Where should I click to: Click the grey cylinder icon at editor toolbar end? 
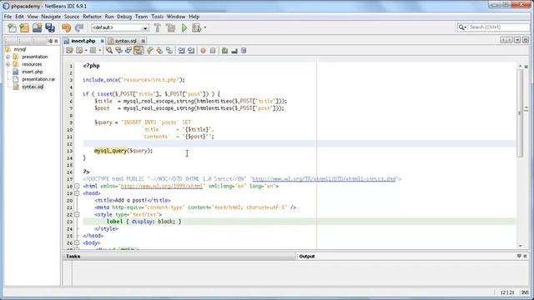pos(244,51)
